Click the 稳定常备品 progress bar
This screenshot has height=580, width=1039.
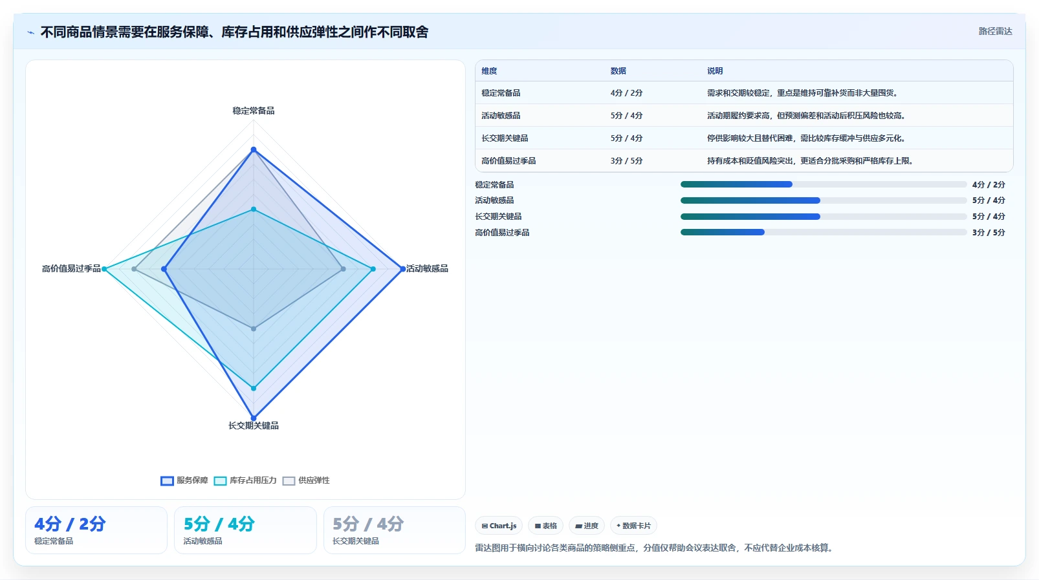pos(824,184)
